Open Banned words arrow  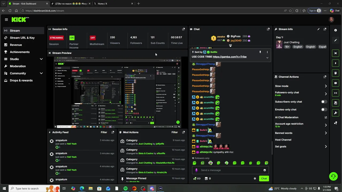point(326,133)
